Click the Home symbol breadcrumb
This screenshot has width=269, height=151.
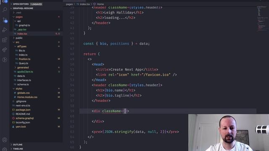point(100,4)
